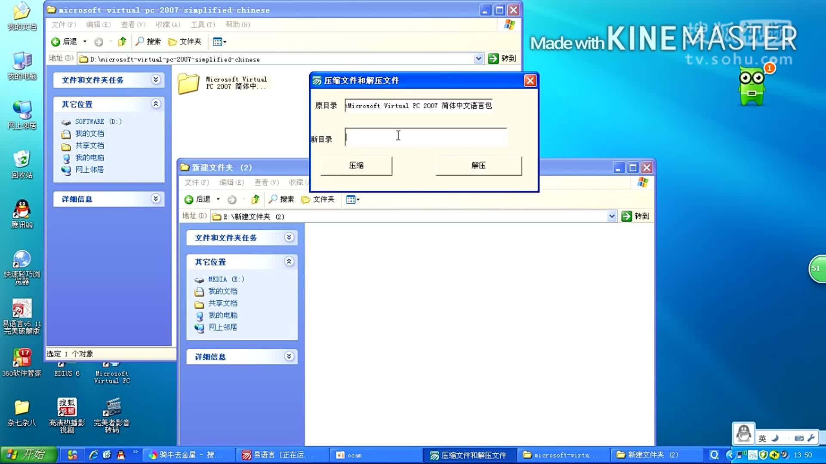
Task: Click the Up folder icon in microsoft-virtual-pc window
Action: 122,42
